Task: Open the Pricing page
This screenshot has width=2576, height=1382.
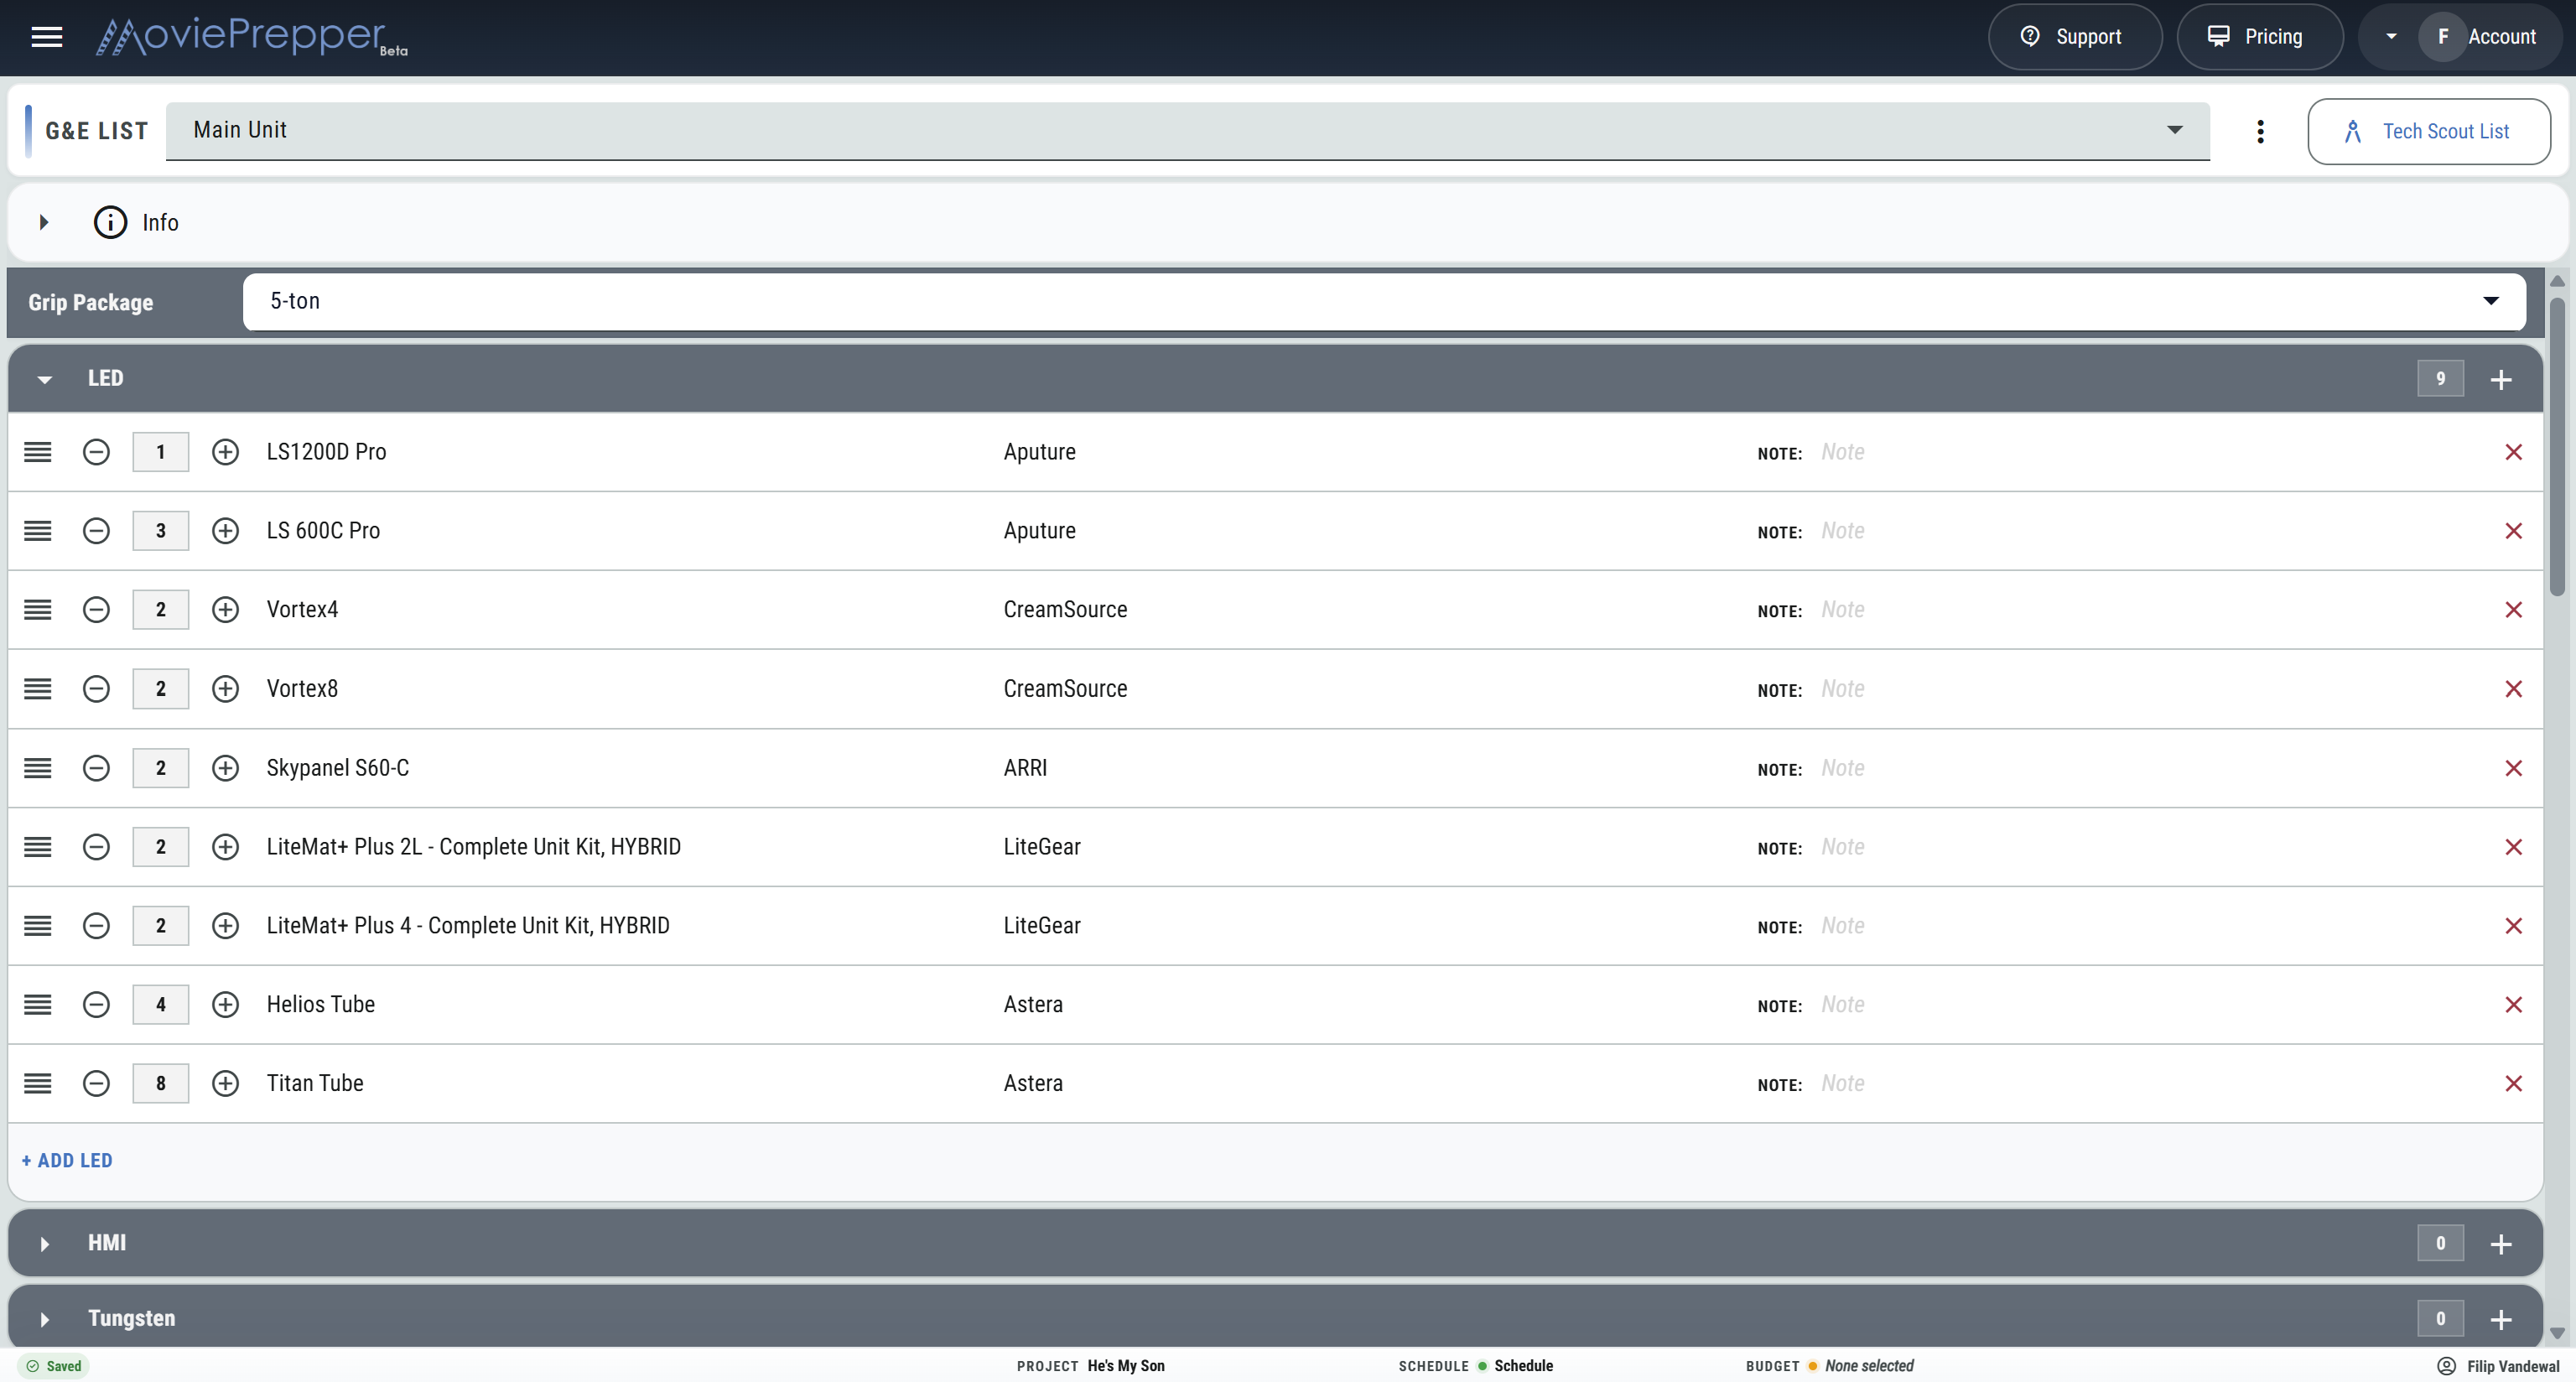Action: (2259, 37)
